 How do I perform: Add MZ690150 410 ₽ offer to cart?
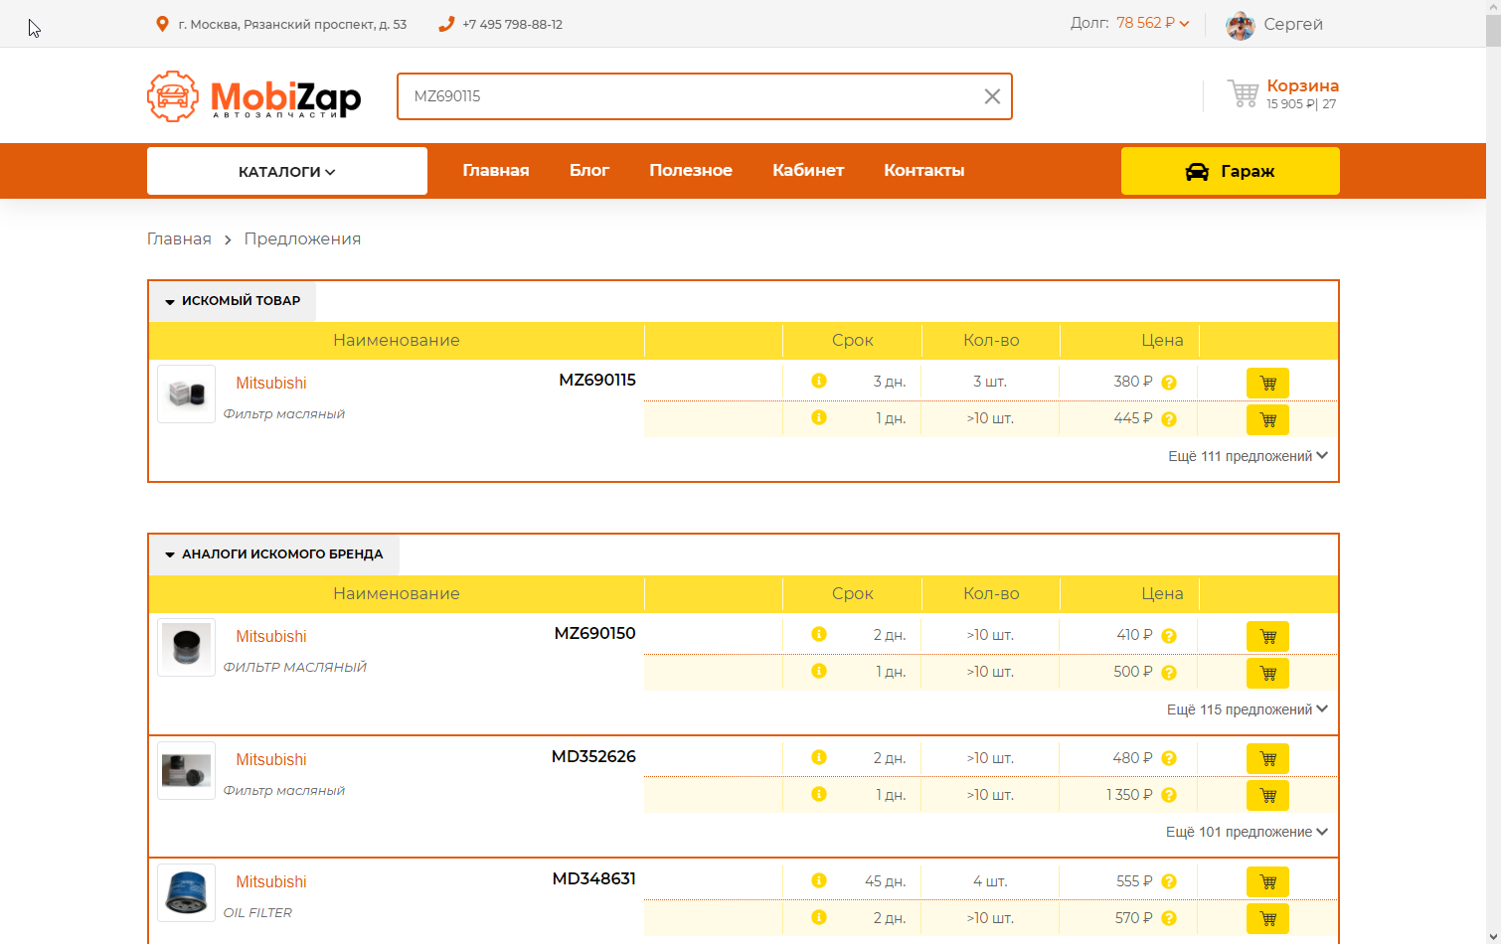(1267, 636)
